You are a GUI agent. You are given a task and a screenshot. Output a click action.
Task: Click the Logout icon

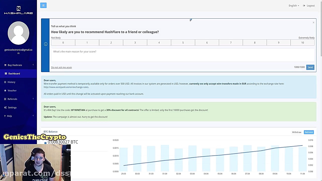click(x=304, y=6)
